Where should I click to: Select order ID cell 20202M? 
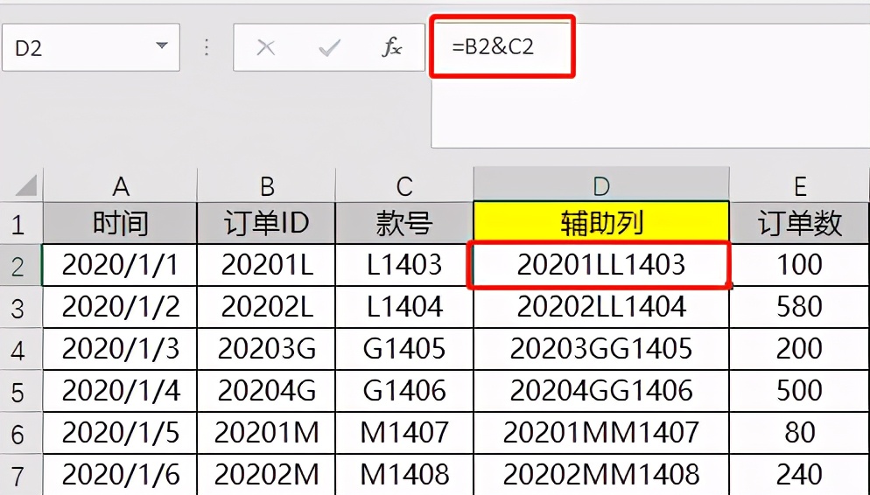[266, 475]
